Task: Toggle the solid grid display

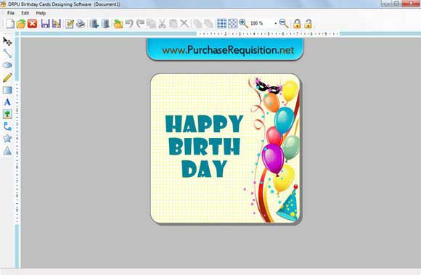Action: pos(222,24)
